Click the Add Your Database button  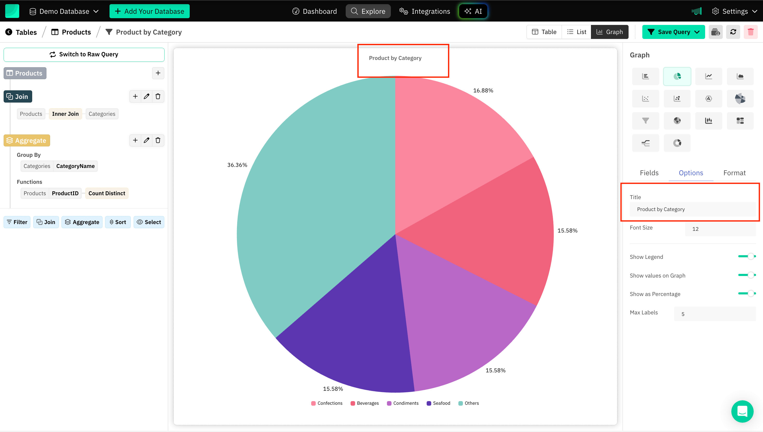pyautogui.click(x=149, y=11)
